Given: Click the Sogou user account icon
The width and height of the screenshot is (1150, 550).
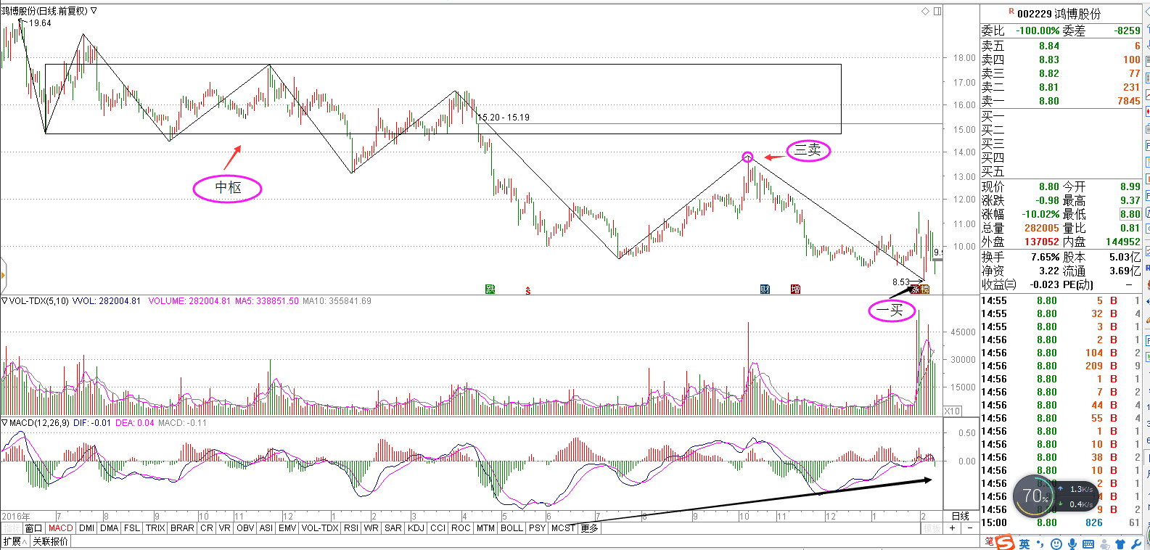Looking at the screenshot, I should point(1105,543).
